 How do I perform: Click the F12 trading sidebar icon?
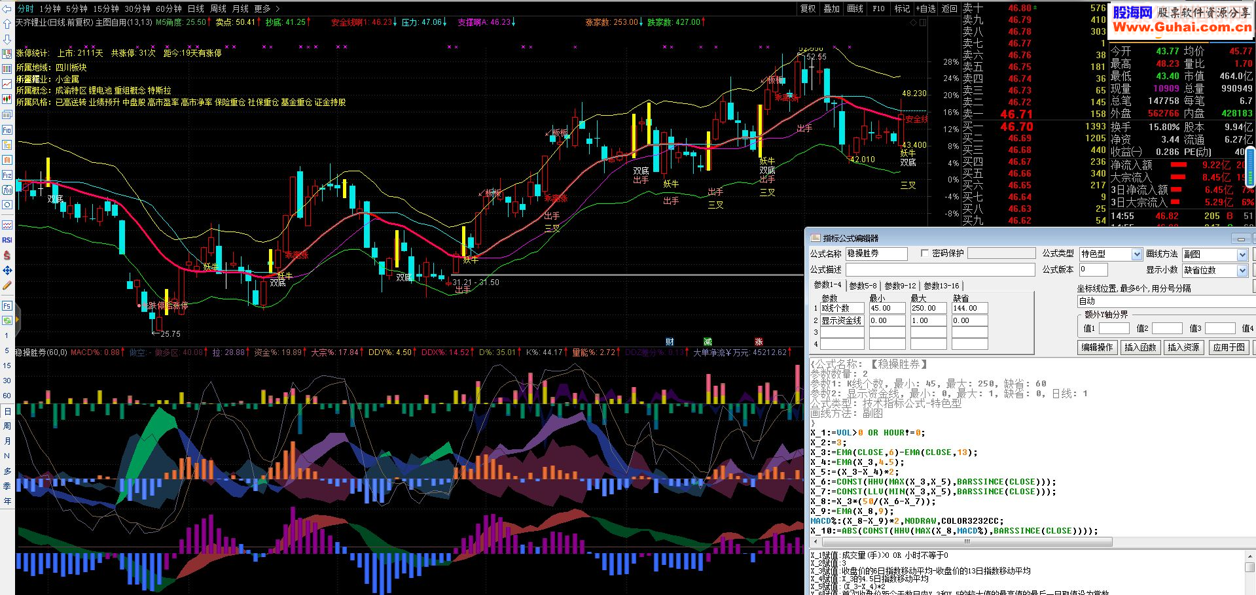(x=7, y=175)
